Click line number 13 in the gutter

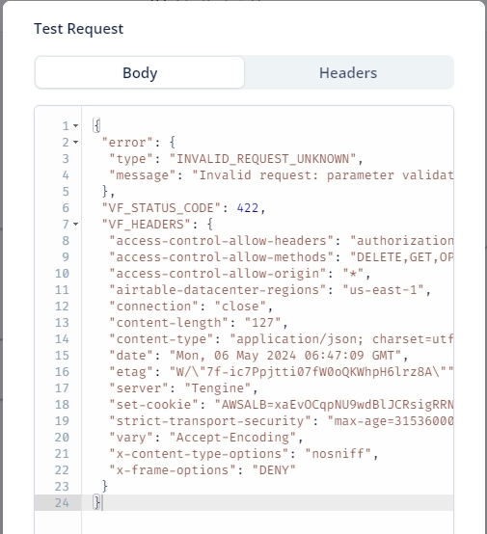pos(62,323)
